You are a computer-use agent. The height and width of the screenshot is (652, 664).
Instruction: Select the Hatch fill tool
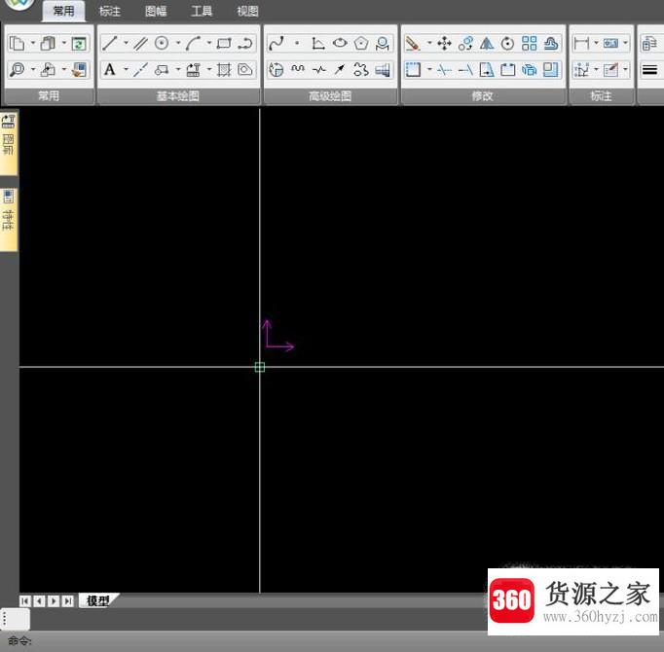pyautogui.click(x=224, y=70)
